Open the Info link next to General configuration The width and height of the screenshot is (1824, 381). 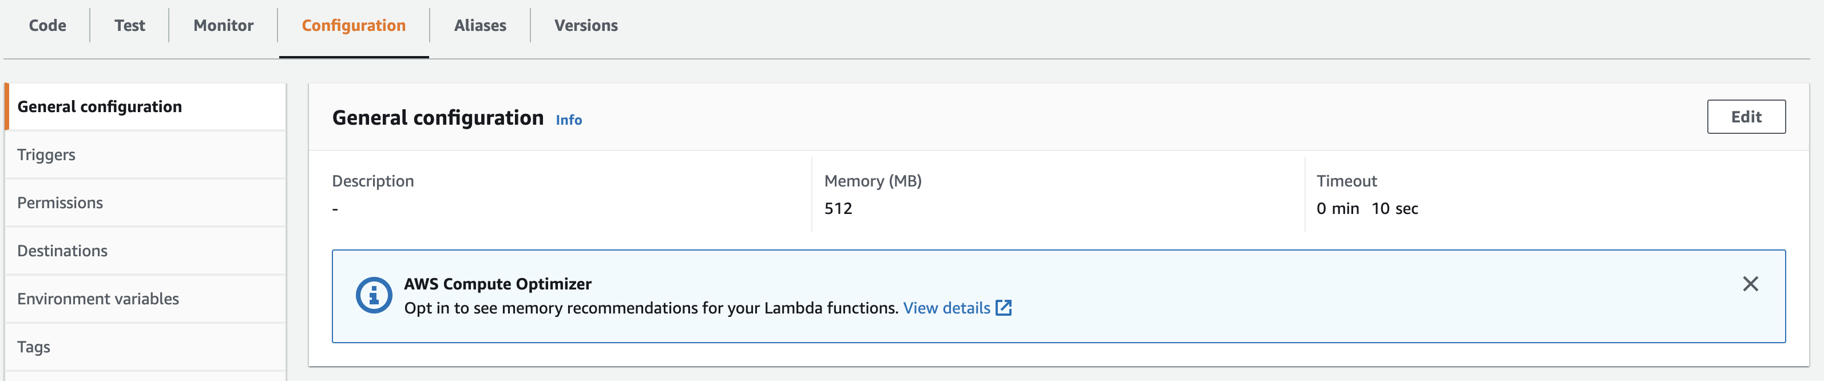click(569, 120)
